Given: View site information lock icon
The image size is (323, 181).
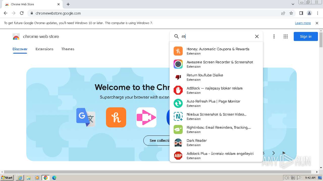Looking at the screenshot, I should pyautogui.click(x=32, y=13).
